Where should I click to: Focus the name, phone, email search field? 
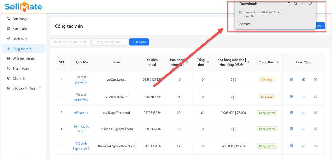(70, 42)
